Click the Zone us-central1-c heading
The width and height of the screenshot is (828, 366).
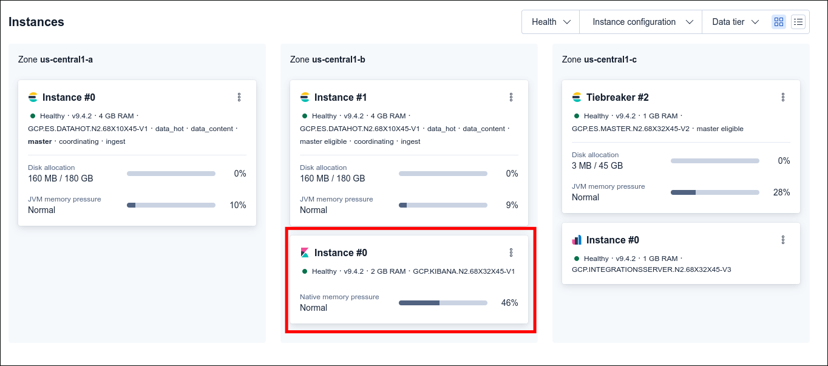[599, 59]
